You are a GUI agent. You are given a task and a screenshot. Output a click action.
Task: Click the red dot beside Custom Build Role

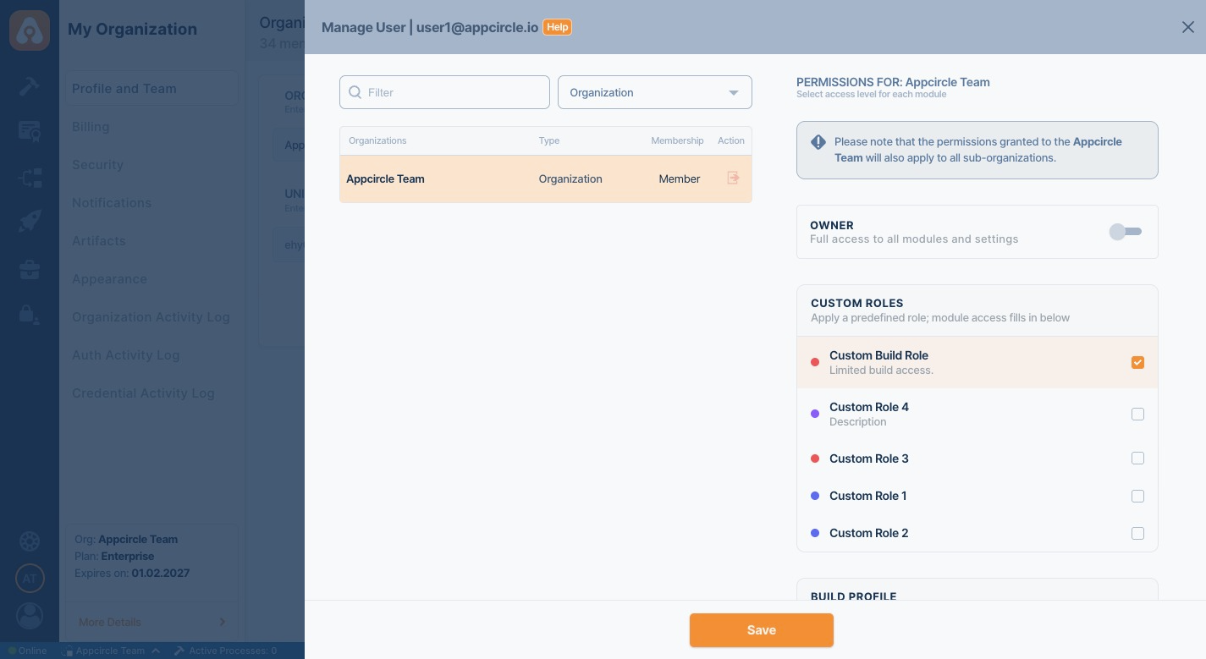tap(815, 362)
